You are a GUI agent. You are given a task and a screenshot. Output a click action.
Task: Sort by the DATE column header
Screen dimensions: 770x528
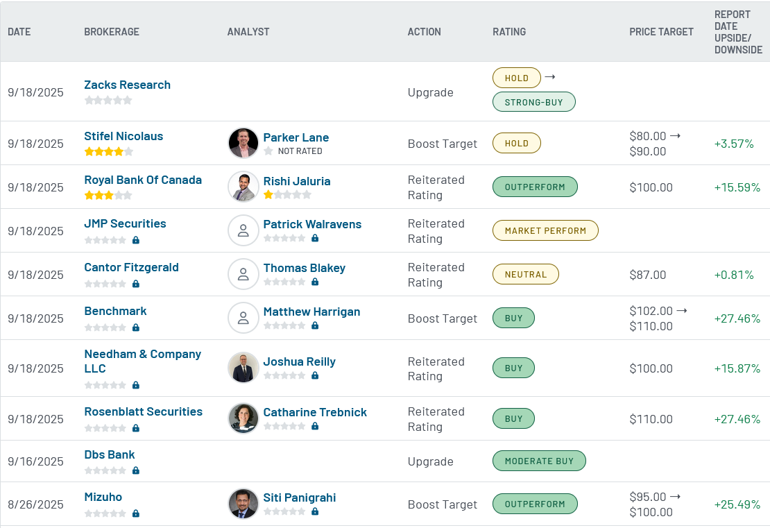tap(19, 32)
